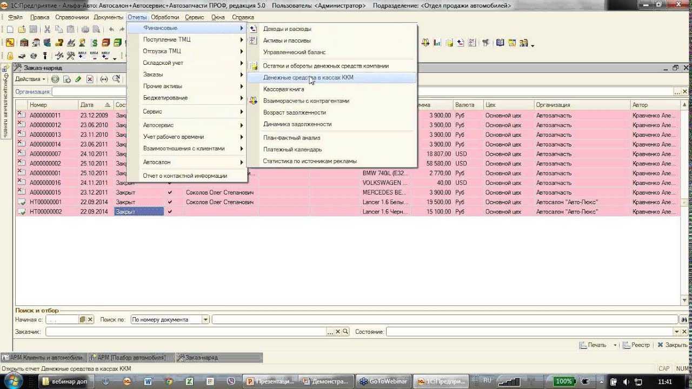692x389 pixels.
Task: Sort by the Дата column header
Action: tap(96, 105)
